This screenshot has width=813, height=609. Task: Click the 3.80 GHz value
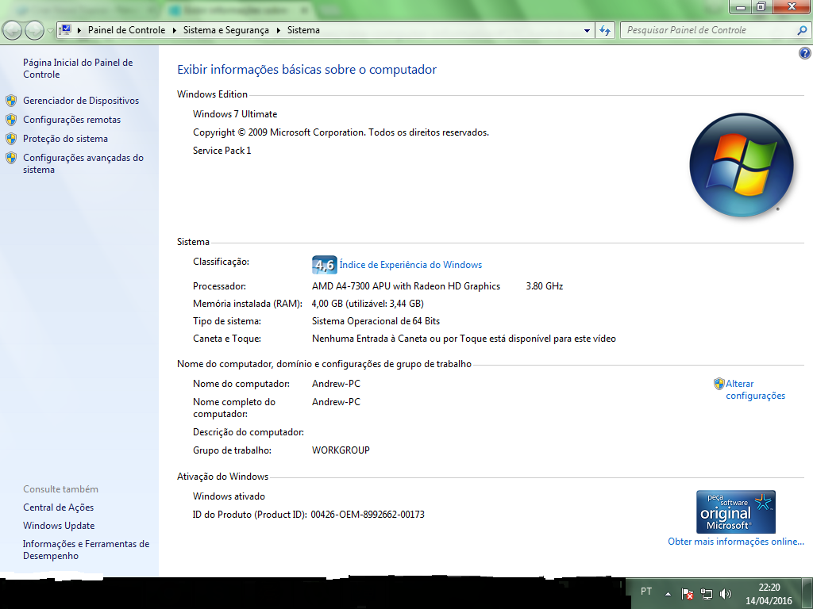[545, 285]
